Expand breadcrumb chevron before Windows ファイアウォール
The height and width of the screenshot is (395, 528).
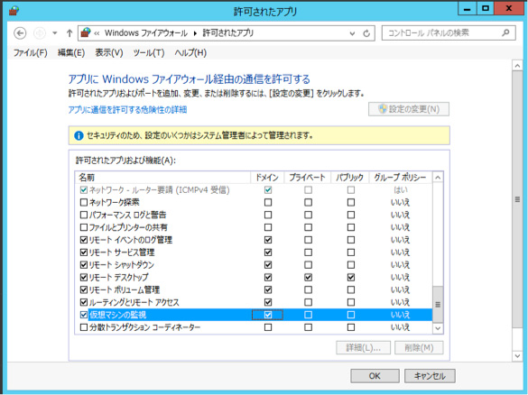pos(97,33)
